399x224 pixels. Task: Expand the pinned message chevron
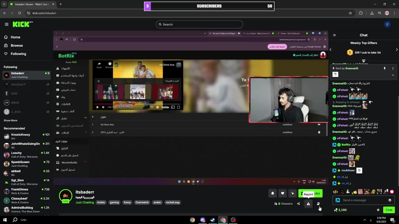click(393, 75)
